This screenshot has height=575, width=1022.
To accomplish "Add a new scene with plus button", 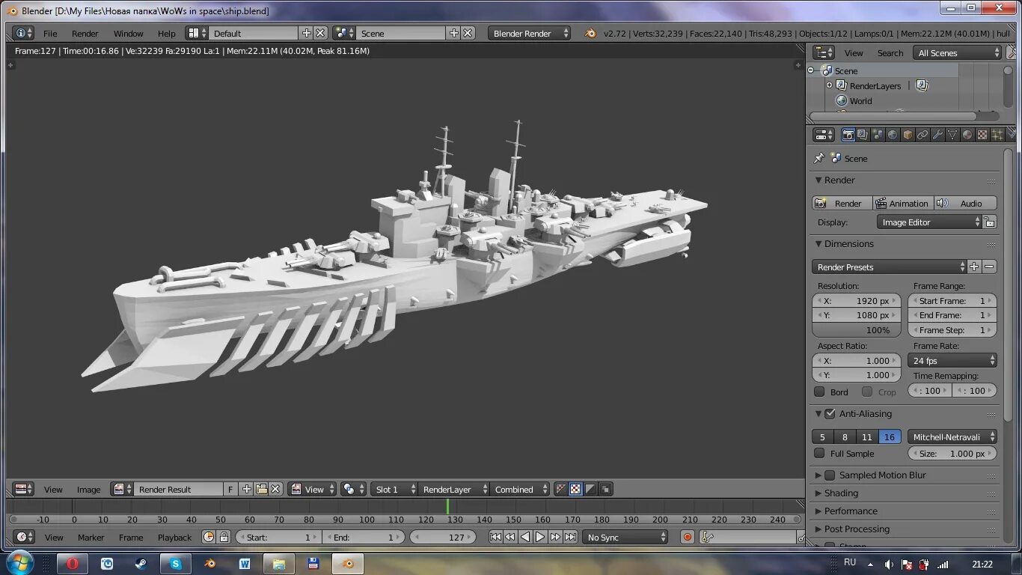I will click(453, 33).
